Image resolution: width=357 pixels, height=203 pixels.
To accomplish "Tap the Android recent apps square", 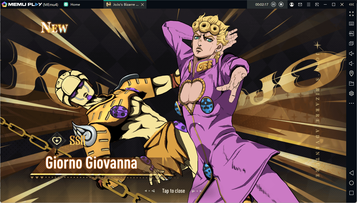I will [351, 193].
